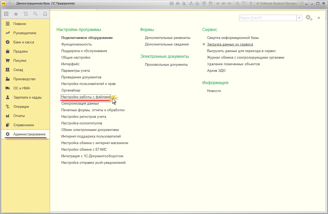Click into the Поиск (Ctrl+F) search field
328x214 pixels.
(x=268, y=18)
